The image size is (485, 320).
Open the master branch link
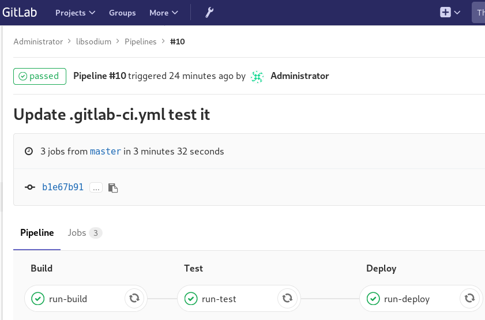(x=106, y=152)
